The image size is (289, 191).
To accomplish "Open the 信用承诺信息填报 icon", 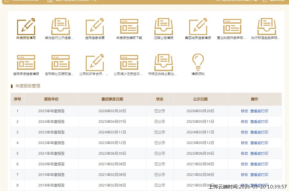I will point(26,63).
